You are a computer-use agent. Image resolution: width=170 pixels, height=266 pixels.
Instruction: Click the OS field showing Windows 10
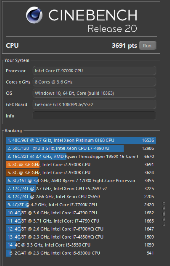coord(94,93)
